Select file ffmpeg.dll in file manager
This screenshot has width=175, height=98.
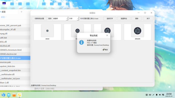(15, 34)
